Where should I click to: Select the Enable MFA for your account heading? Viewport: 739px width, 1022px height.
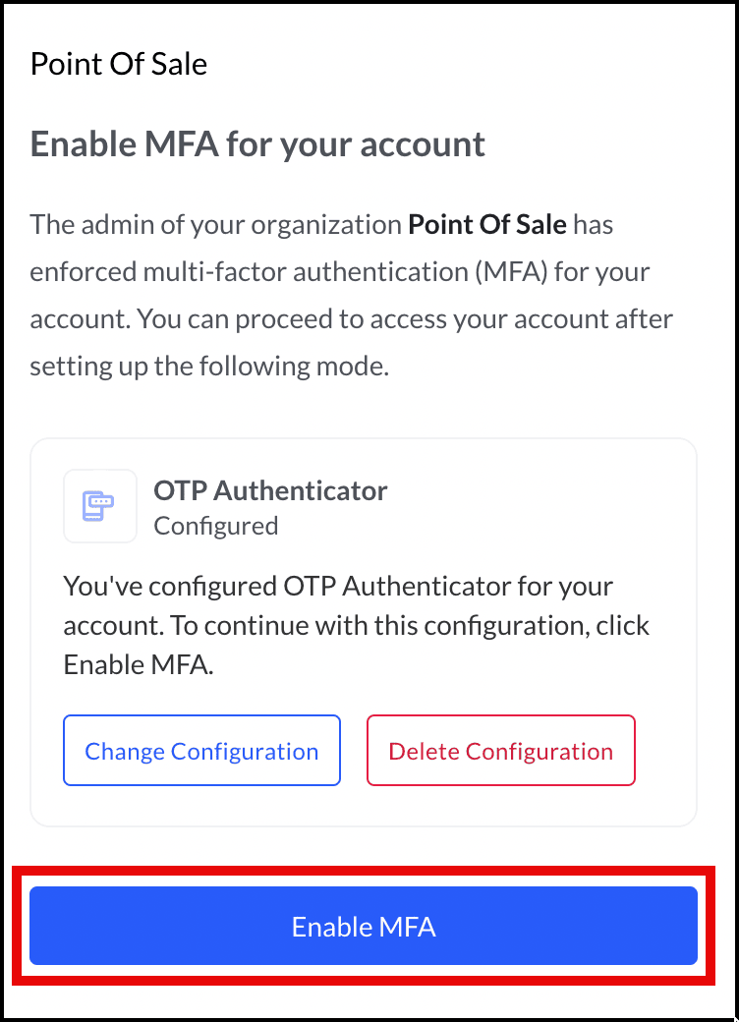pyautogui.click(x=257, y=144)
